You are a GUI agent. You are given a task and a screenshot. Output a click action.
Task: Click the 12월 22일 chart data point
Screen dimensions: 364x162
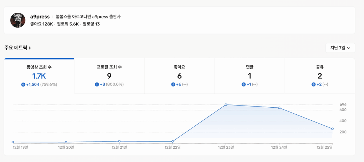pyautogui.click(x=172, y=141)
